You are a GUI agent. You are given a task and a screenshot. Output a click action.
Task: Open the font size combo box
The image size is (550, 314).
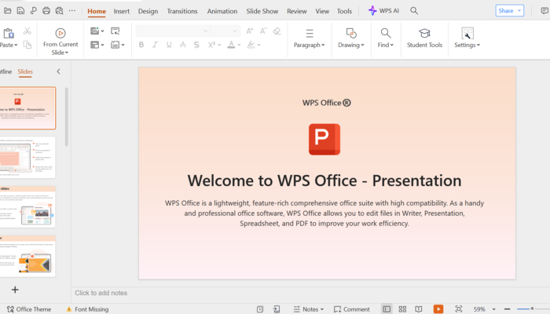pyautogui.click(x=225, y=31)
